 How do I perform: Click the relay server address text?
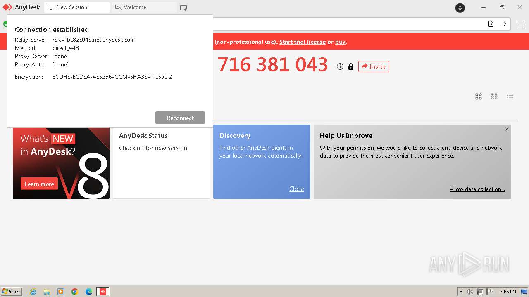point(93,40)
